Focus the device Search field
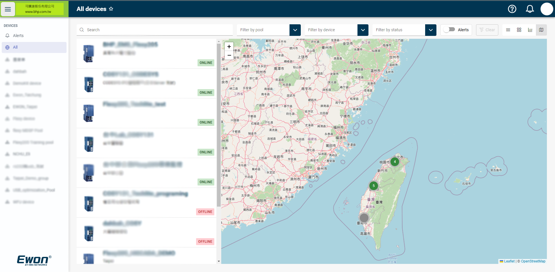This screenshot has width=555, height=272. 155,30
